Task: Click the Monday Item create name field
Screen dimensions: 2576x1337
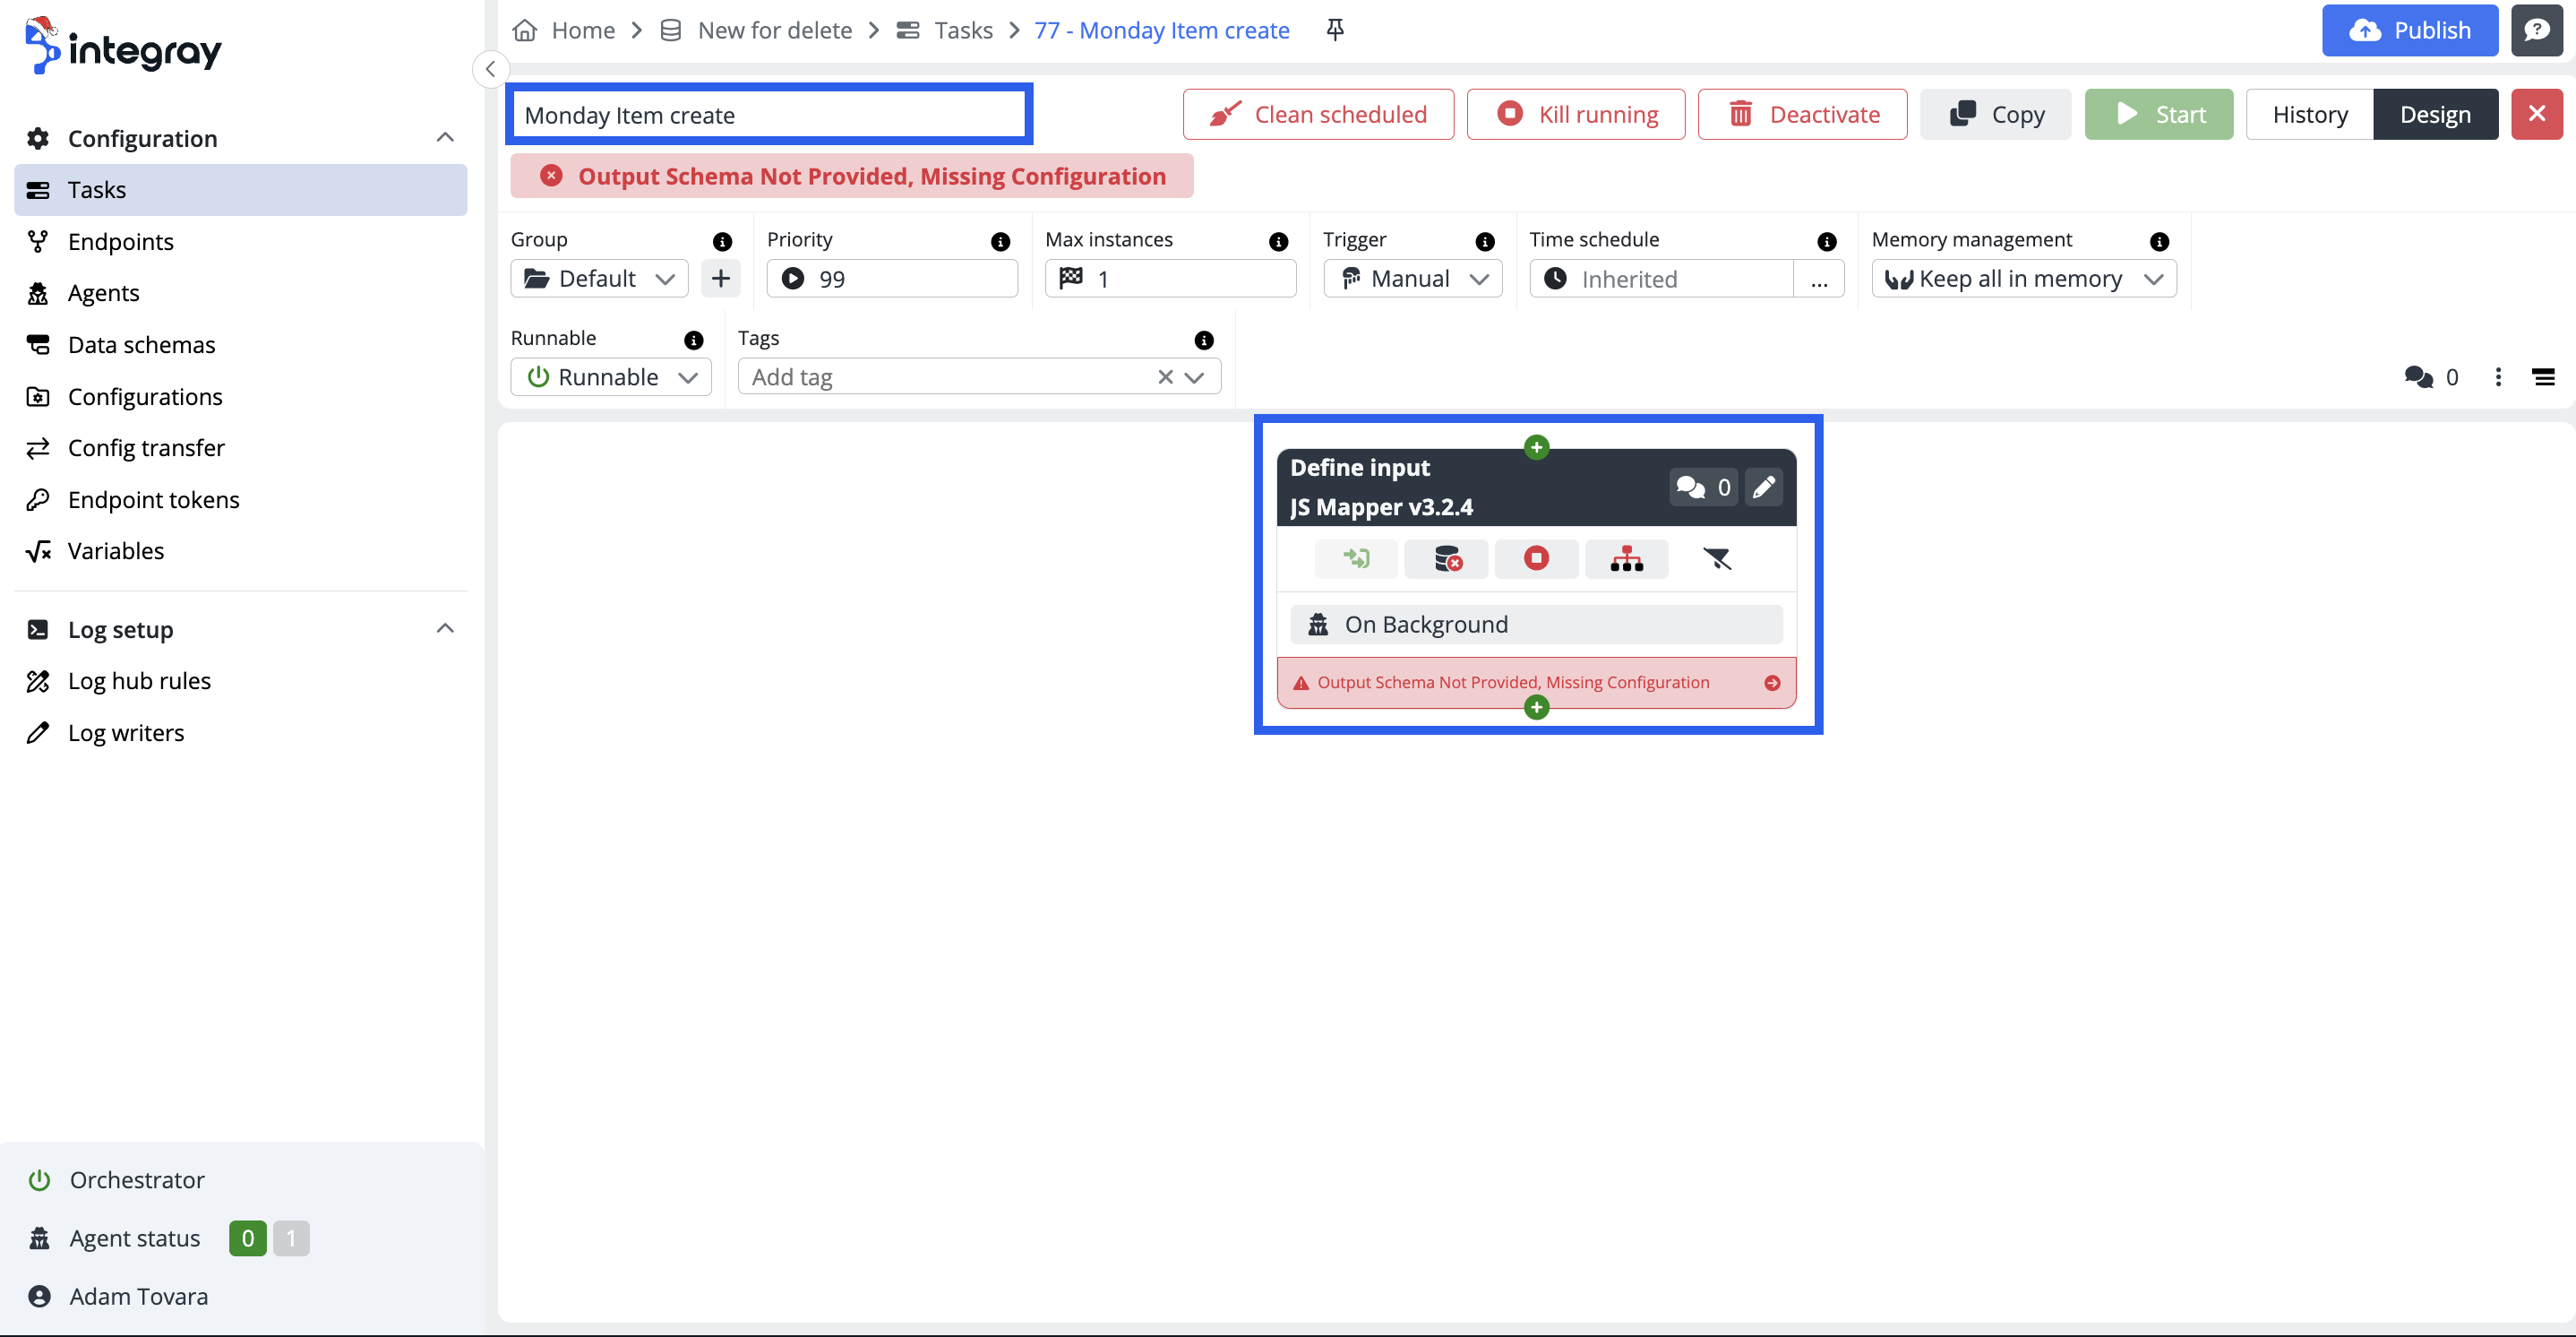Action: pyautogui.click(x=768, y=114)
